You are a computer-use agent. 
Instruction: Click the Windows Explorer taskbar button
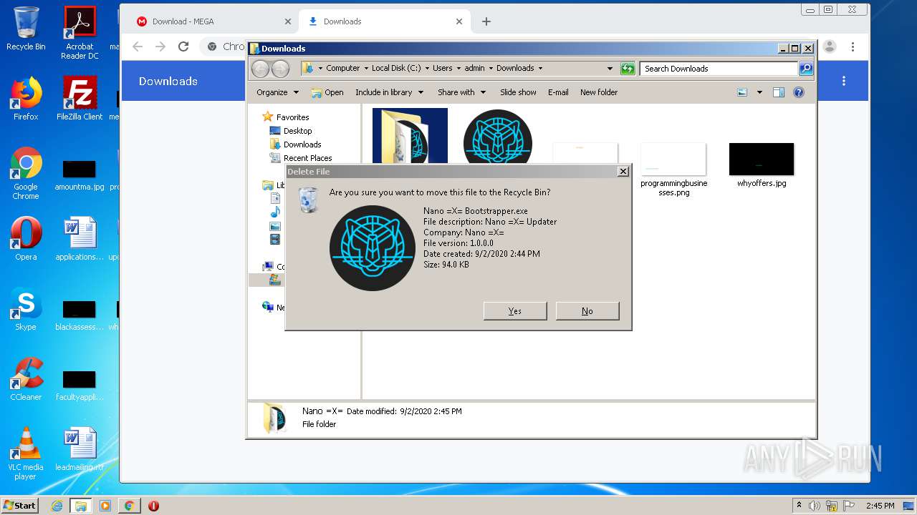[81, 506]
